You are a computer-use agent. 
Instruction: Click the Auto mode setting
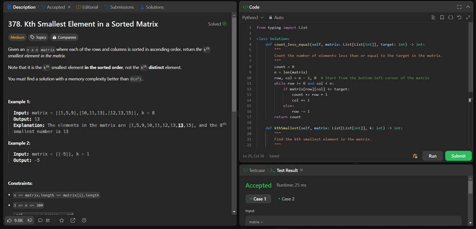(276, 17)
